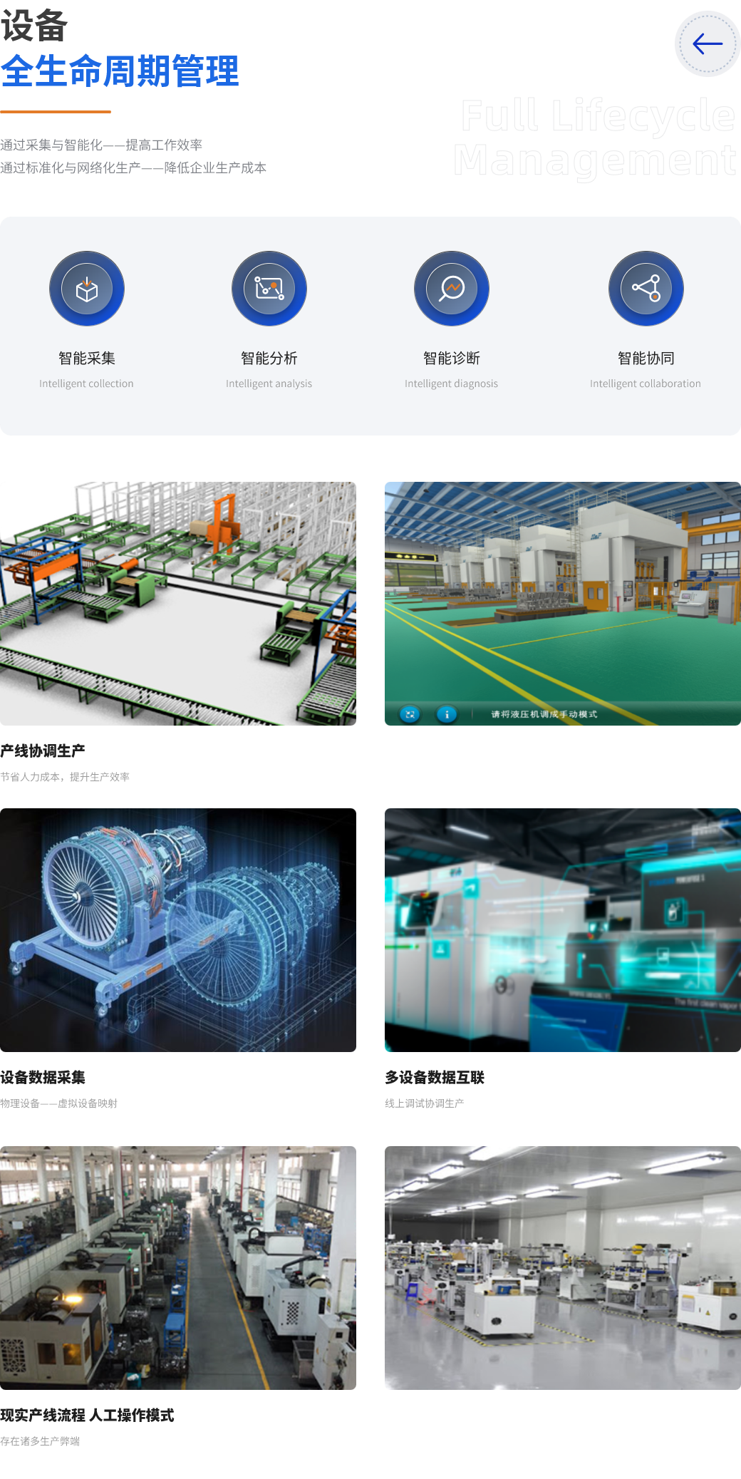741x1479 pixels.
Task: Click the 智能分析 label
Action: click(x=269, y=358)
